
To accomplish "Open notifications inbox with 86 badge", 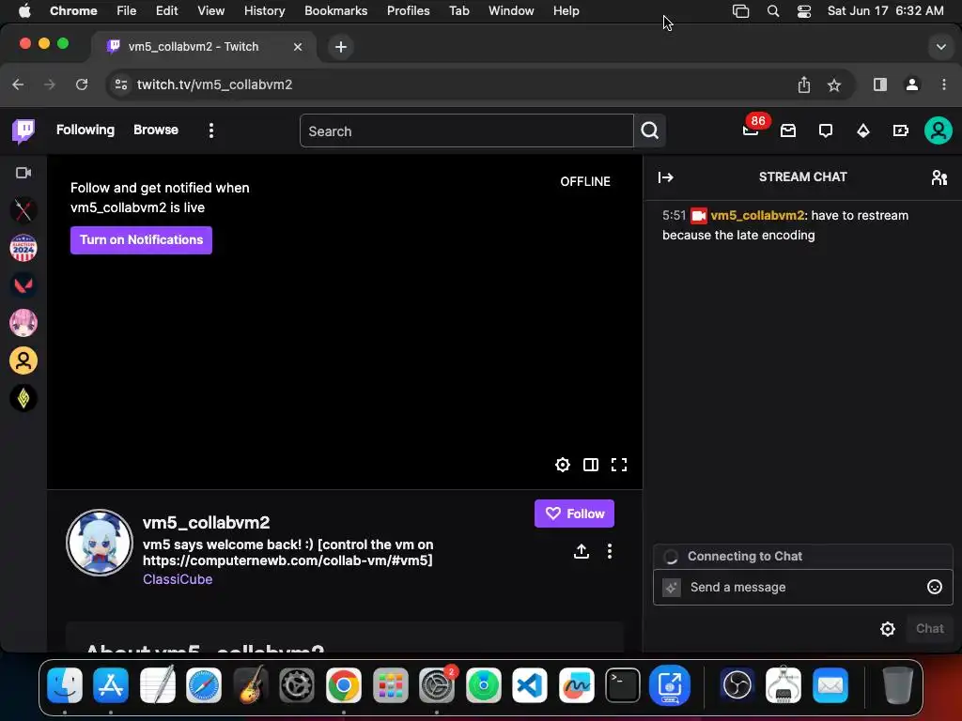I will pos(751,130).
